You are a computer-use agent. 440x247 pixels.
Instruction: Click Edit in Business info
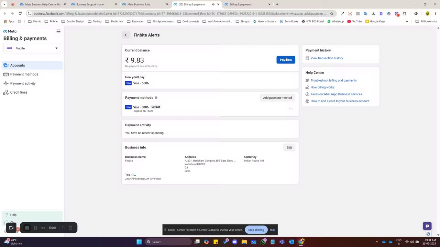(x=289, y=148)
